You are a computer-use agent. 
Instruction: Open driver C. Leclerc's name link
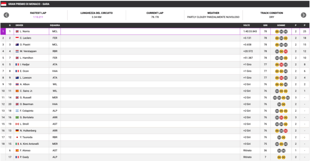click(x=25, y=38)
